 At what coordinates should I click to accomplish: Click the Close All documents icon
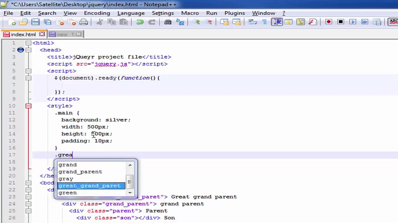coord(72,22)
